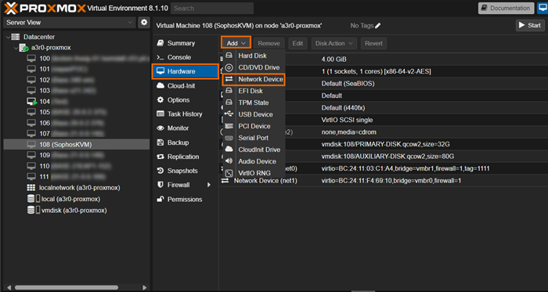Click the Revert button
Image resolution: width=548 pixels, height=292 pixels.
click(373, 43)
